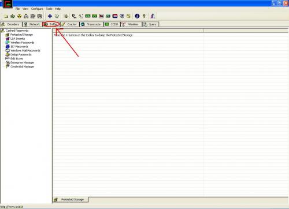Toggle the yellow radiation APR poisoning icon
The width and height of the screenshot is (289, 209).
point(19,16)
